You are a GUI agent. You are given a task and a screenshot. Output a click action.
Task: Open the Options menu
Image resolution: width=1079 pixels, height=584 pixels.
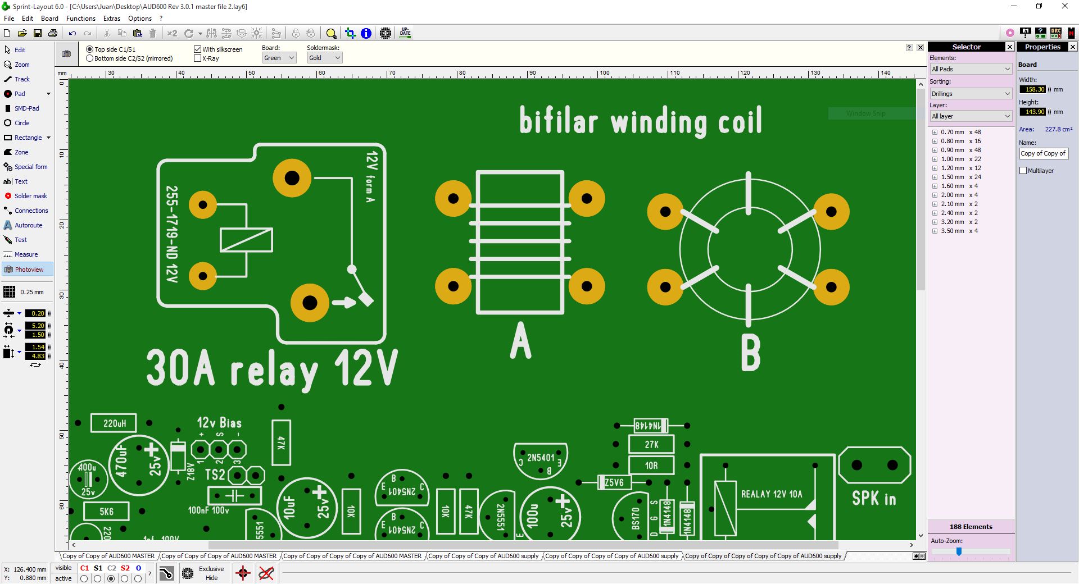click(x=140, y=19)
